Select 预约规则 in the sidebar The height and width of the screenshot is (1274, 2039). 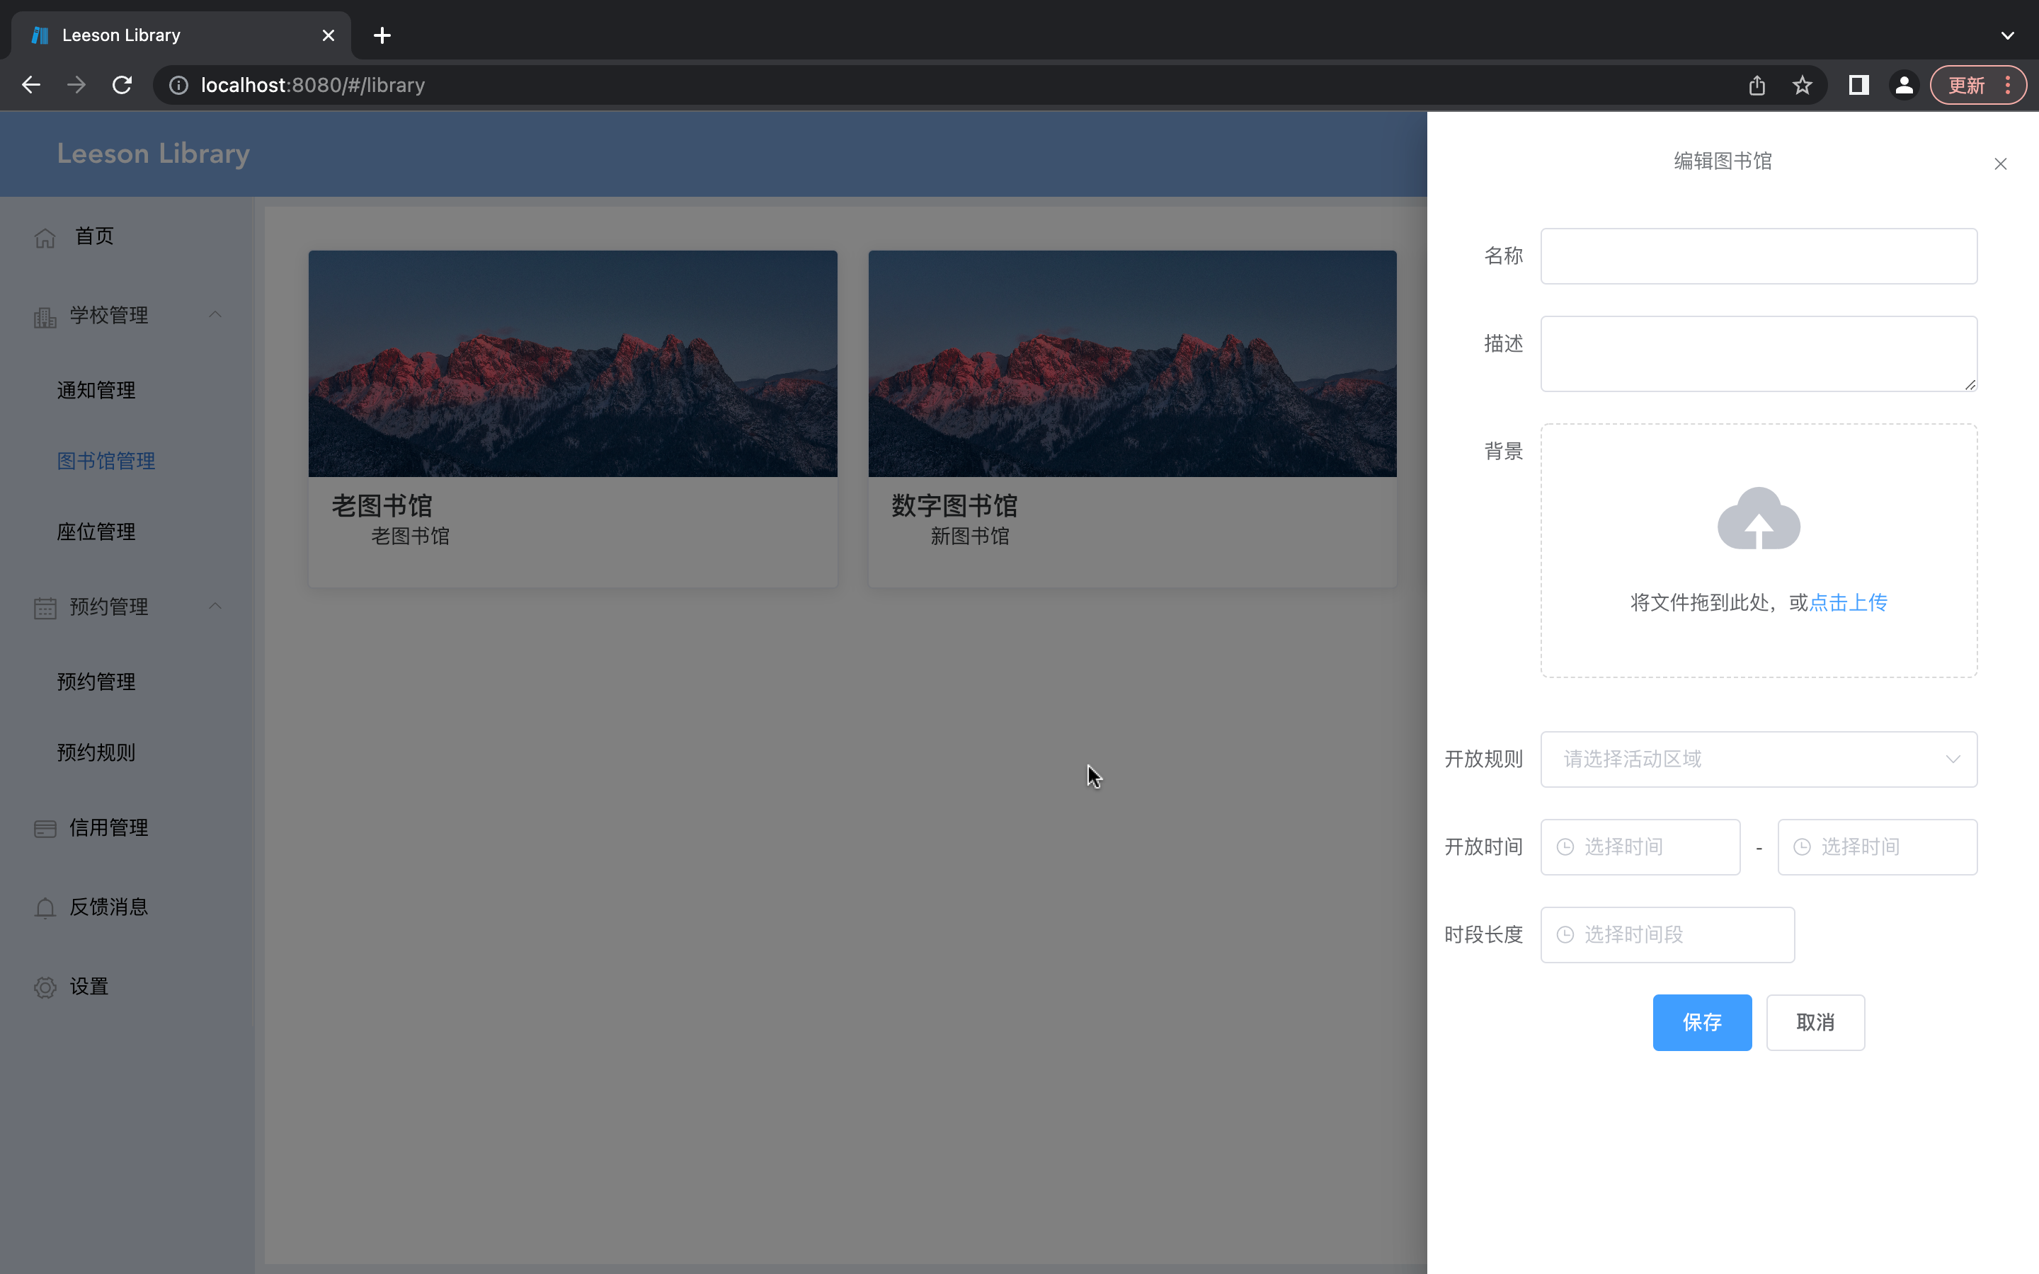click(x=96, y=752)
